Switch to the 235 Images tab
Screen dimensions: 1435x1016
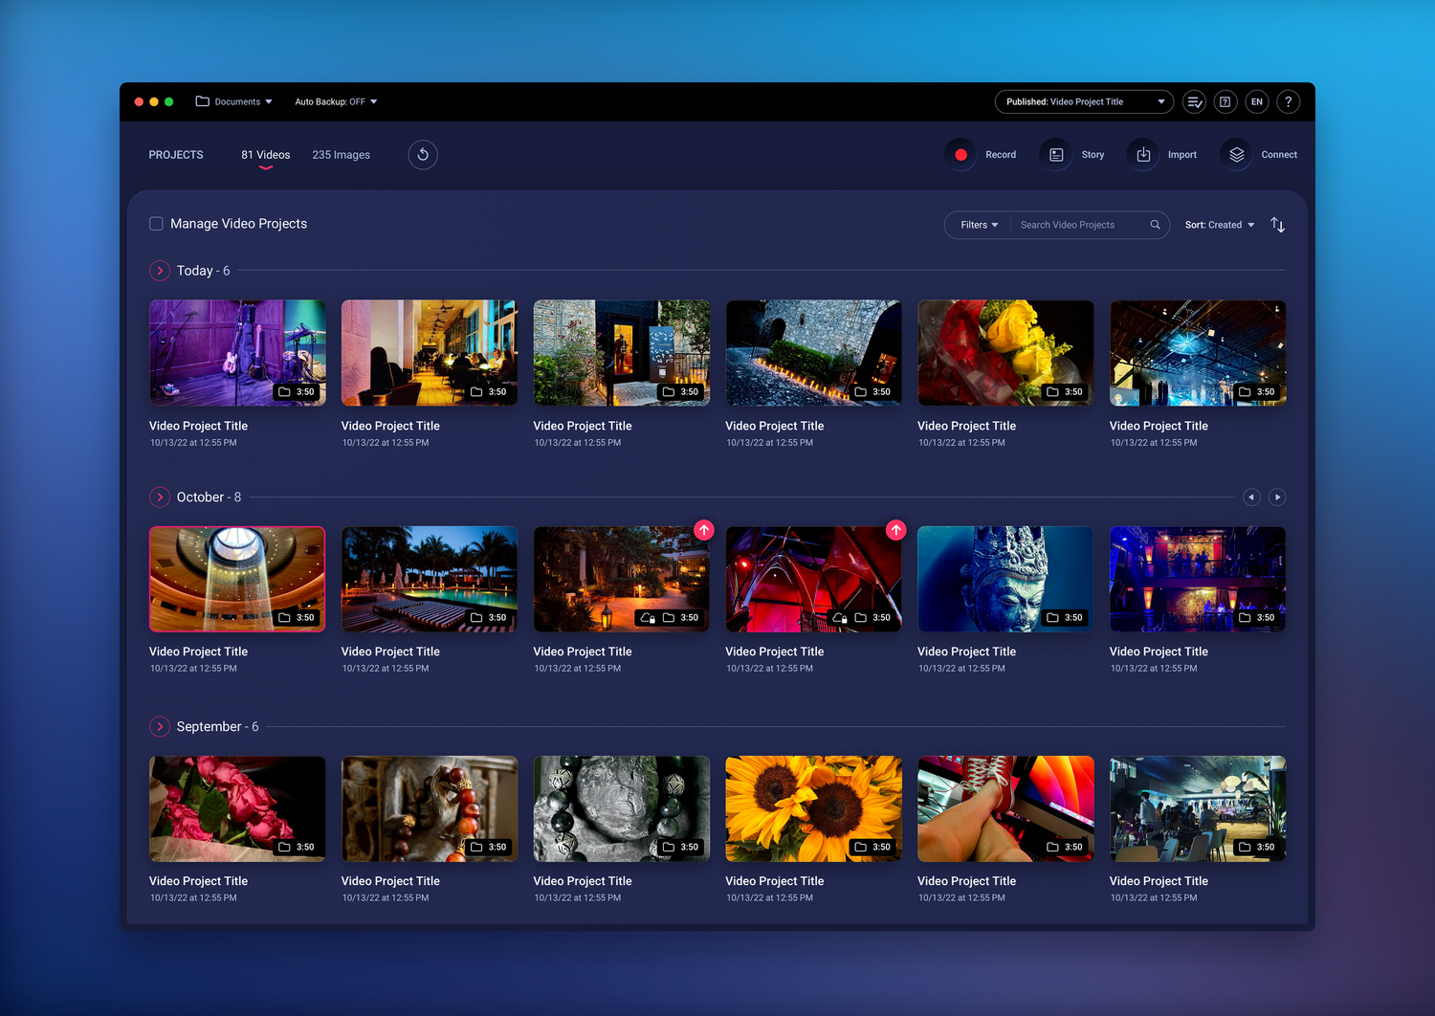click(341, 154)
